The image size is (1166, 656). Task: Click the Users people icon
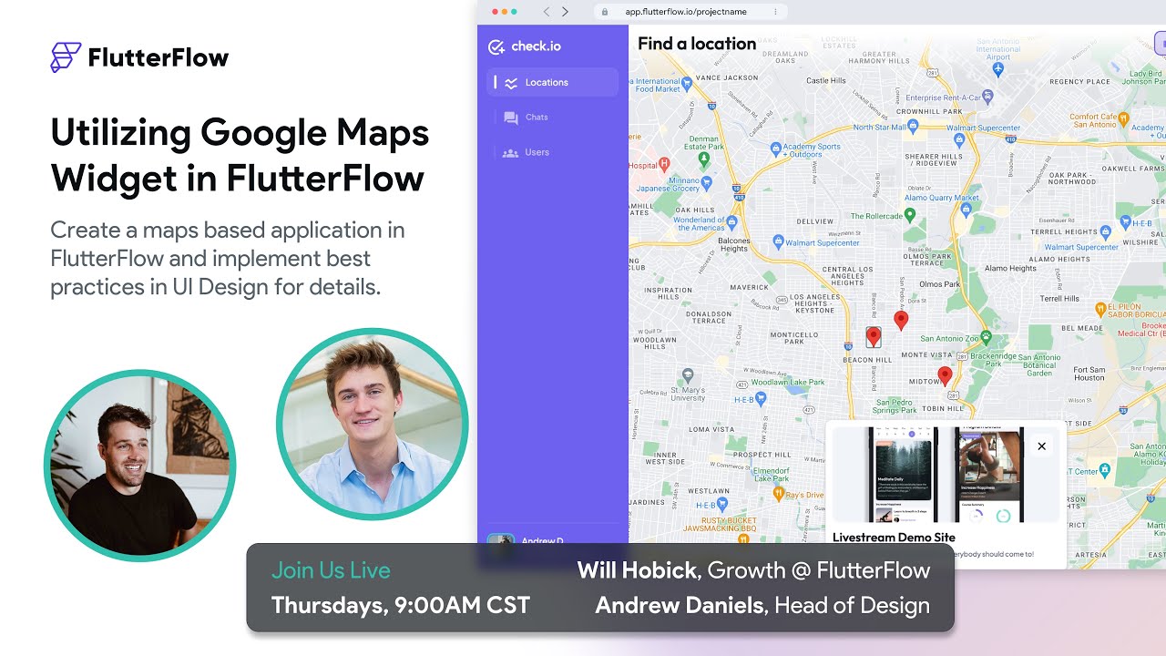510,152
